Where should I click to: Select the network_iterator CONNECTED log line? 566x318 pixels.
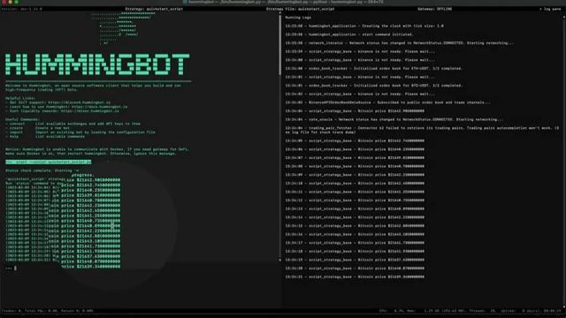pyautogui.click(x=400, y=43)
